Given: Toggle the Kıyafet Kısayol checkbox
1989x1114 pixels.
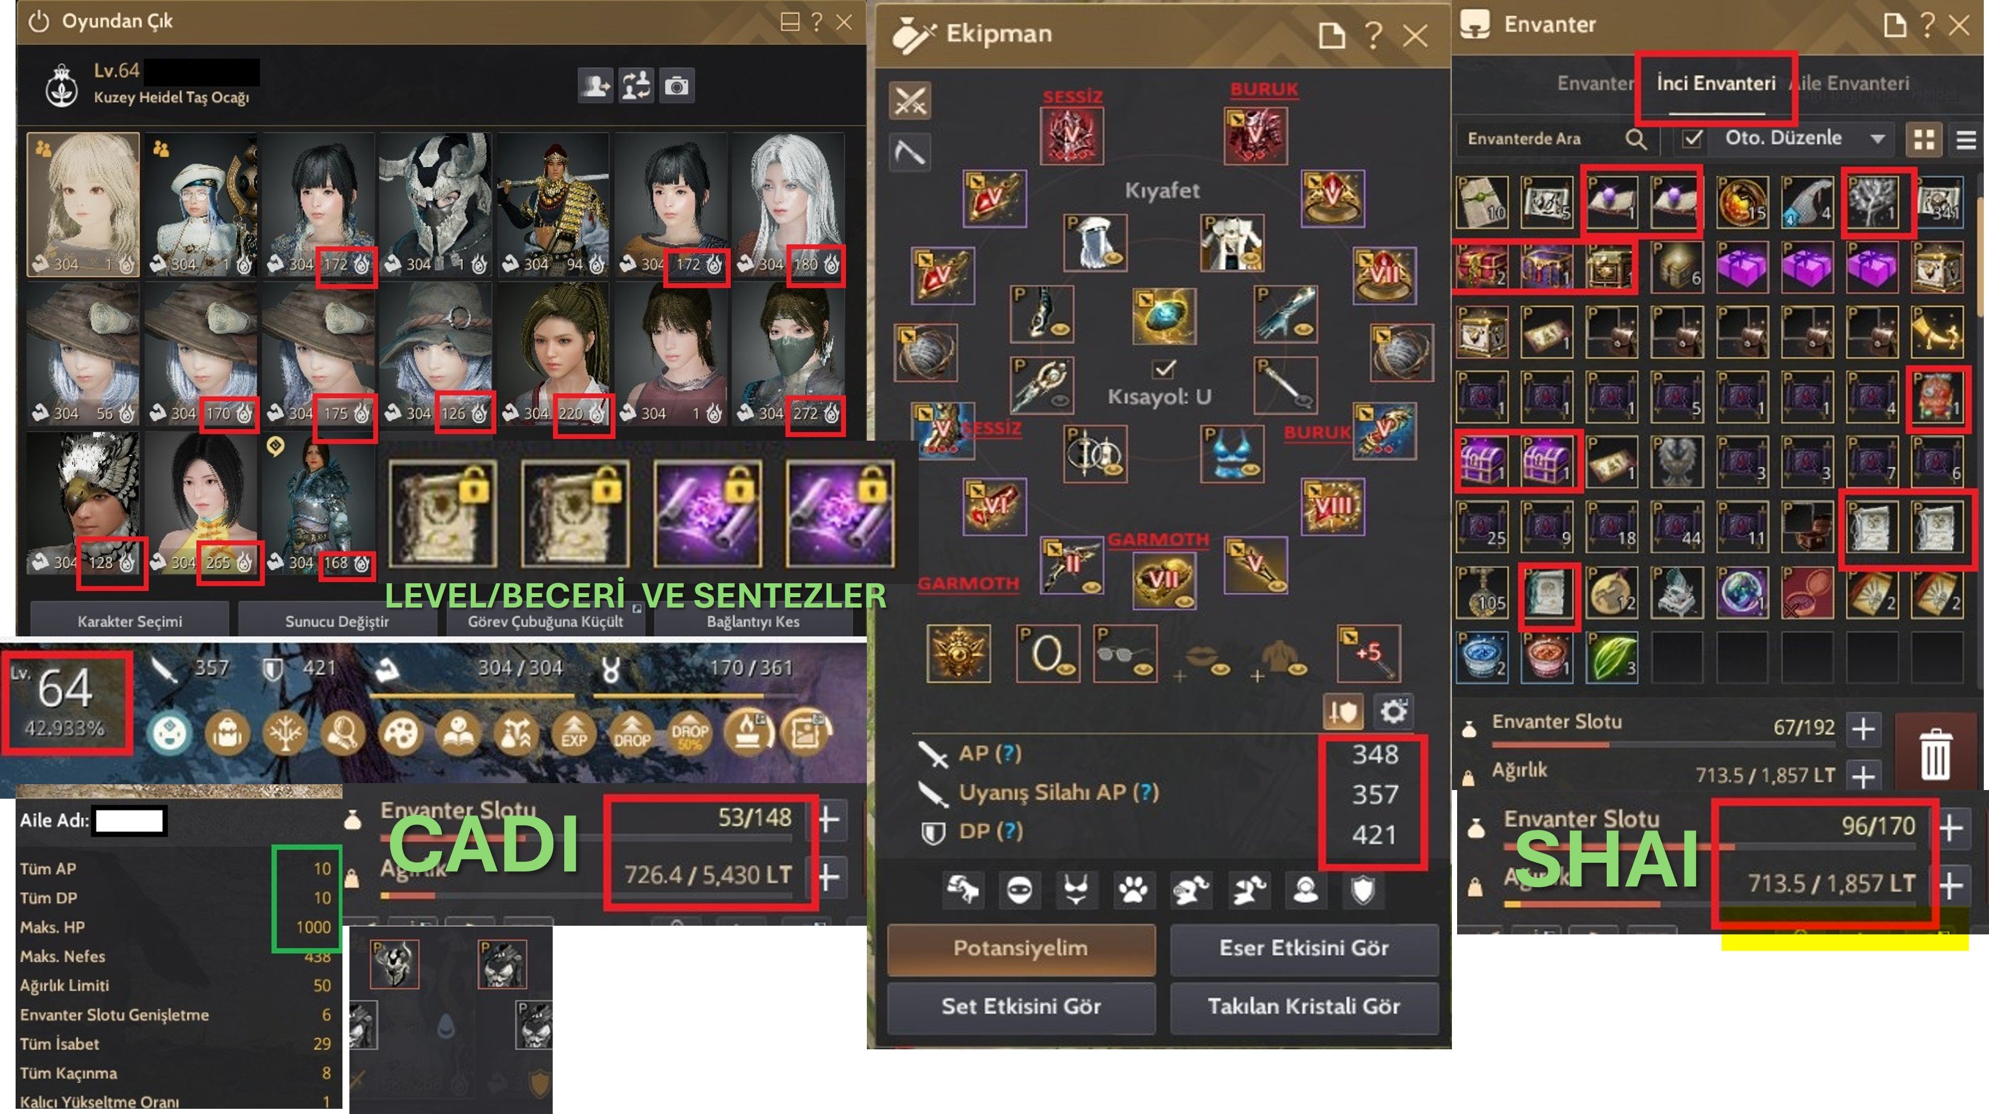Looking at the screenshot, I should [1164, 369].
